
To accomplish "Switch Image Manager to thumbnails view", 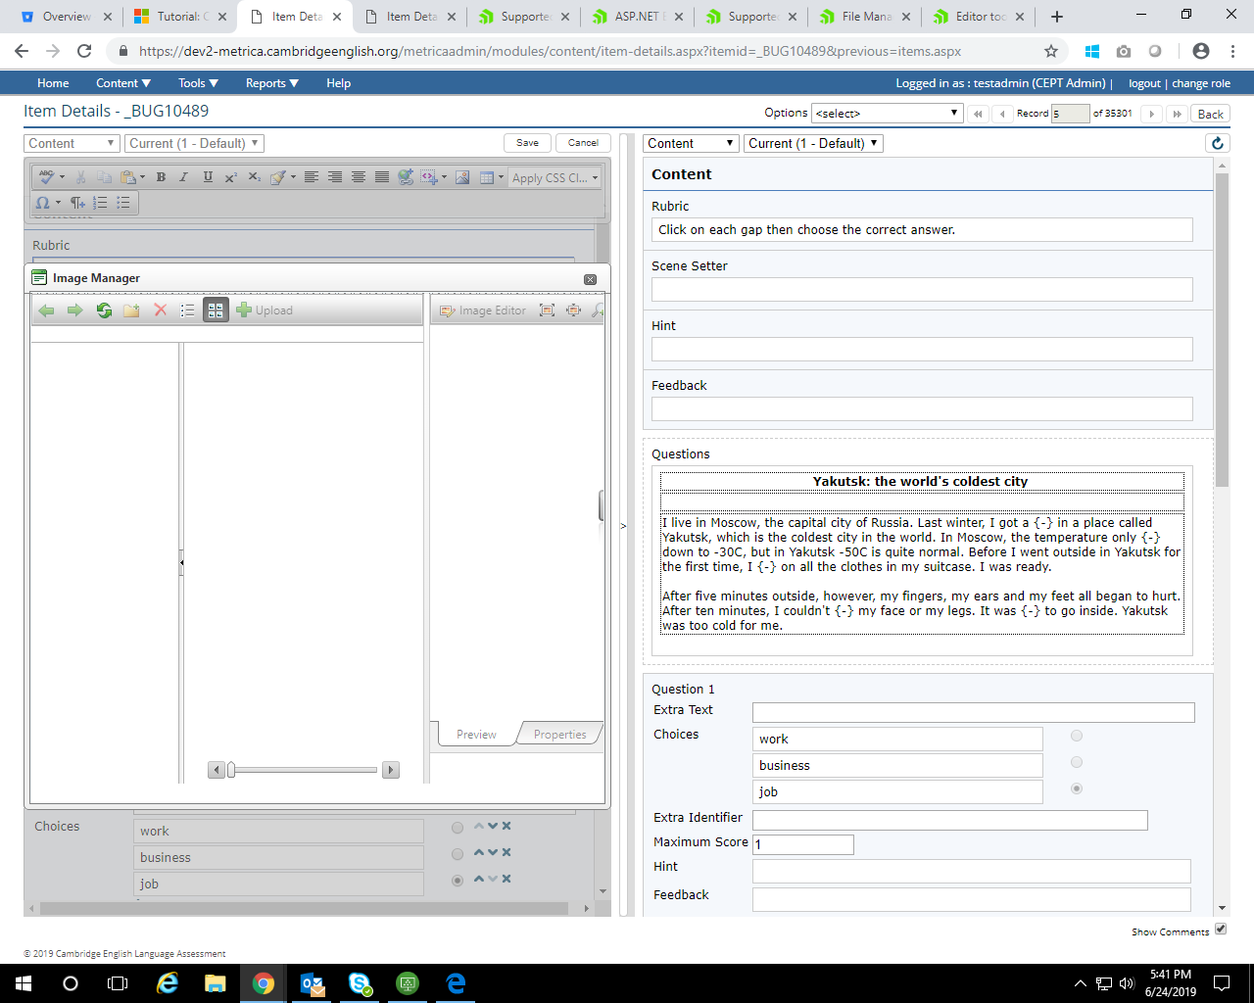I will (216, 310).
